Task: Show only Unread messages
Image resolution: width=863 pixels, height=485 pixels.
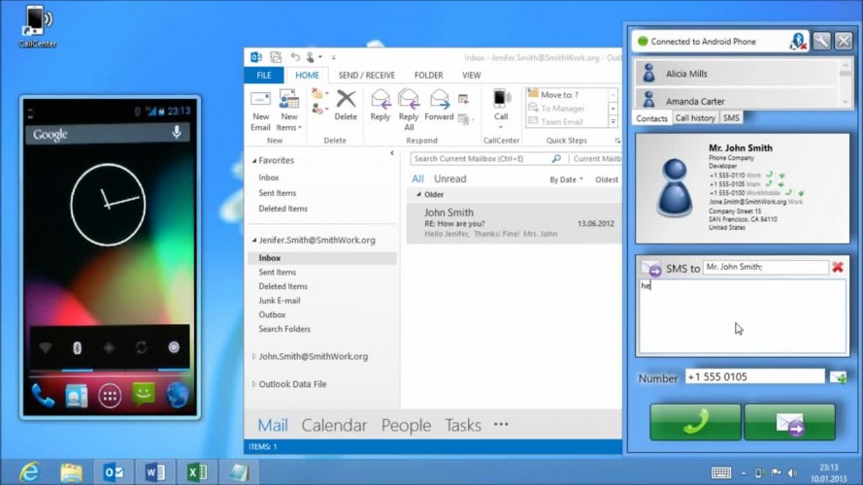Action: [x=449, y=178]
